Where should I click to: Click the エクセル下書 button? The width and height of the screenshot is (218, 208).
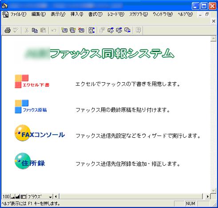point(32,81)
